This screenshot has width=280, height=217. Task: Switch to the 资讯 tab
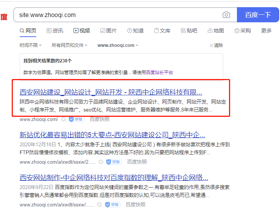pos(55,31)
